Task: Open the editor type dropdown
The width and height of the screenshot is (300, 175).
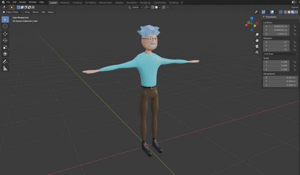Action: point(4,7)
